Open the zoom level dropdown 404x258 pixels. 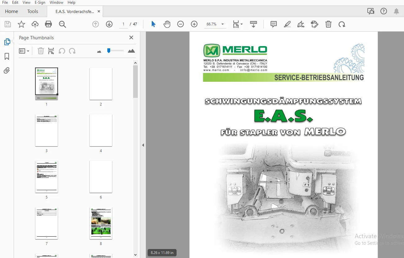coord(222,24)
